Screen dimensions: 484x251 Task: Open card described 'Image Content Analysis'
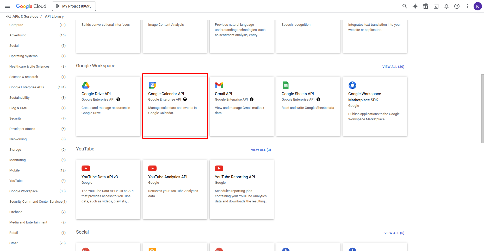click(175, 36)
